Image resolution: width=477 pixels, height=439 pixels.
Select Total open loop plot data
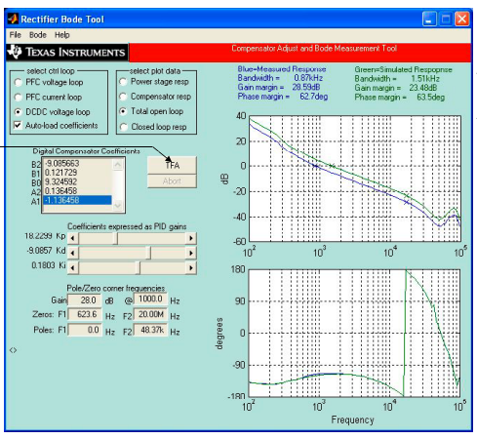coord(123,111)
